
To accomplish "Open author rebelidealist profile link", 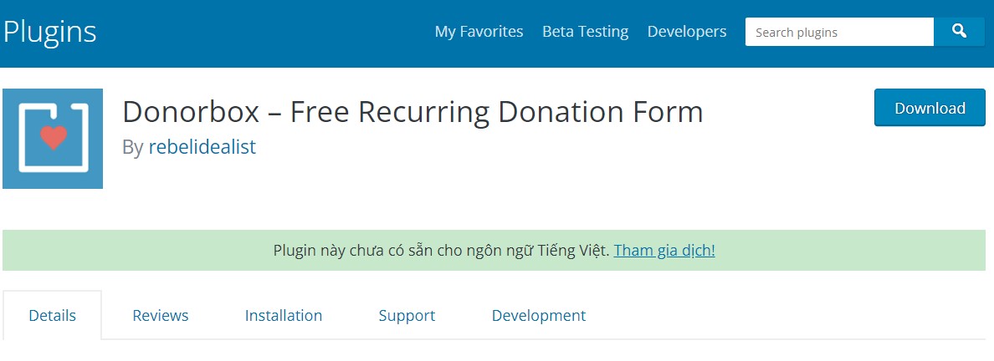I will tap(202, 147).
